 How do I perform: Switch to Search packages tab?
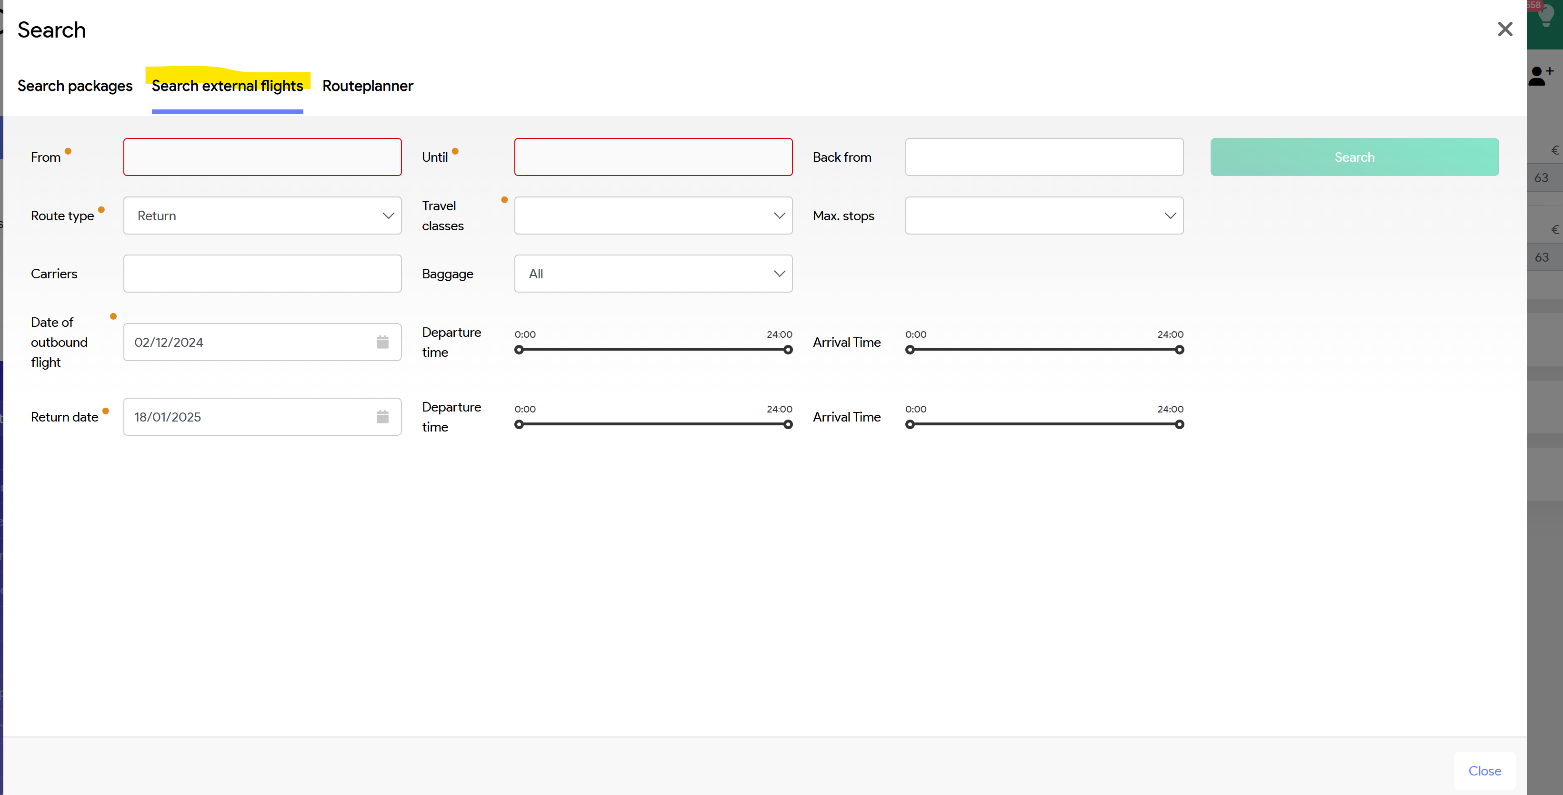coord(75,86)
